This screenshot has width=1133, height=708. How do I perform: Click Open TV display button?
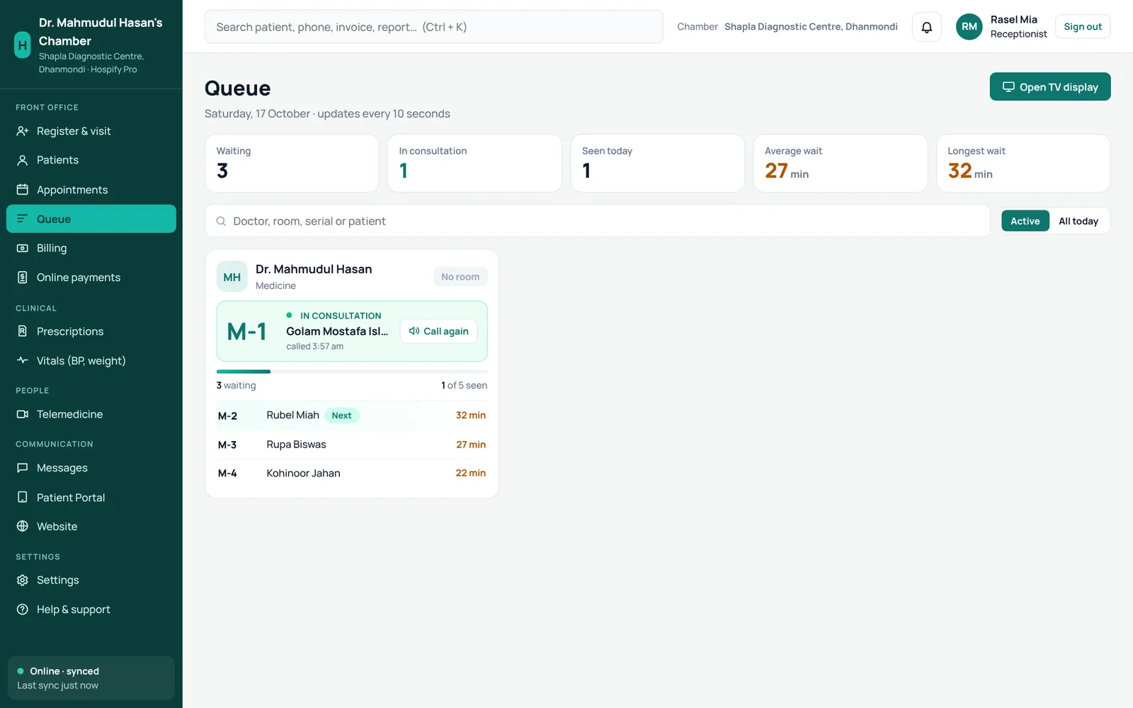click(x=1050, y=86)
